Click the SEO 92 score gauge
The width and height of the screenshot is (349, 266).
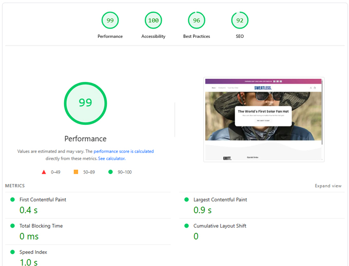coord(240,20)
